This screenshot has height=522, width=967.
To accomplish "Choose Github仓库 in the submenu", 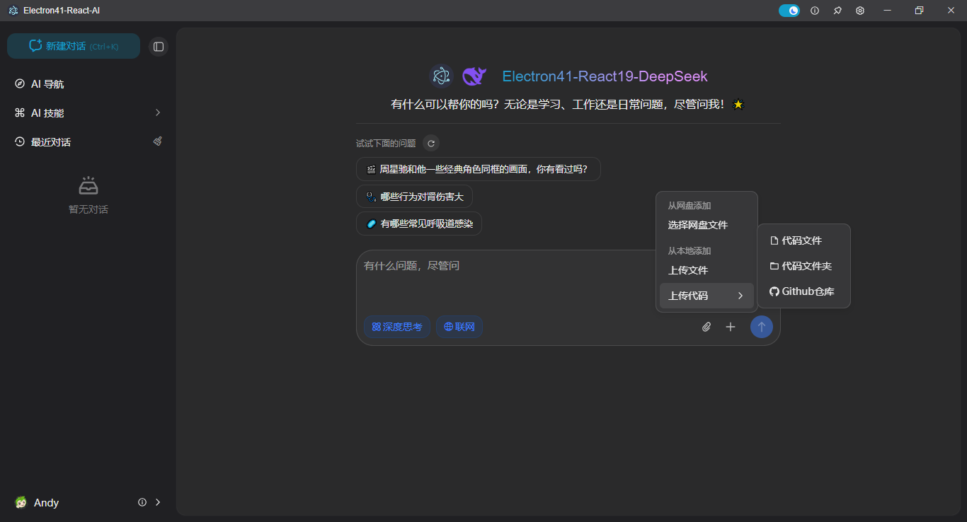I will pyautogui.click(x=803, y=291).
